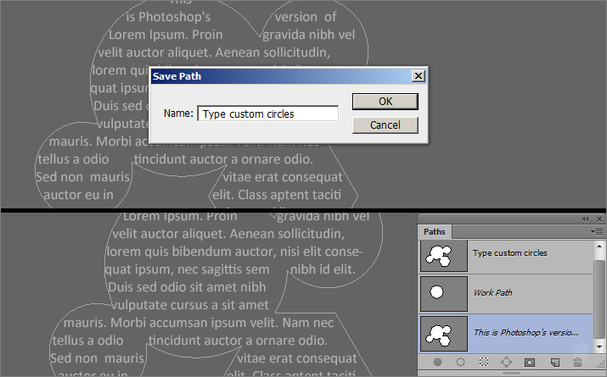Click the path Name text field
Screen dimensions: 607x377
point(267,114)
